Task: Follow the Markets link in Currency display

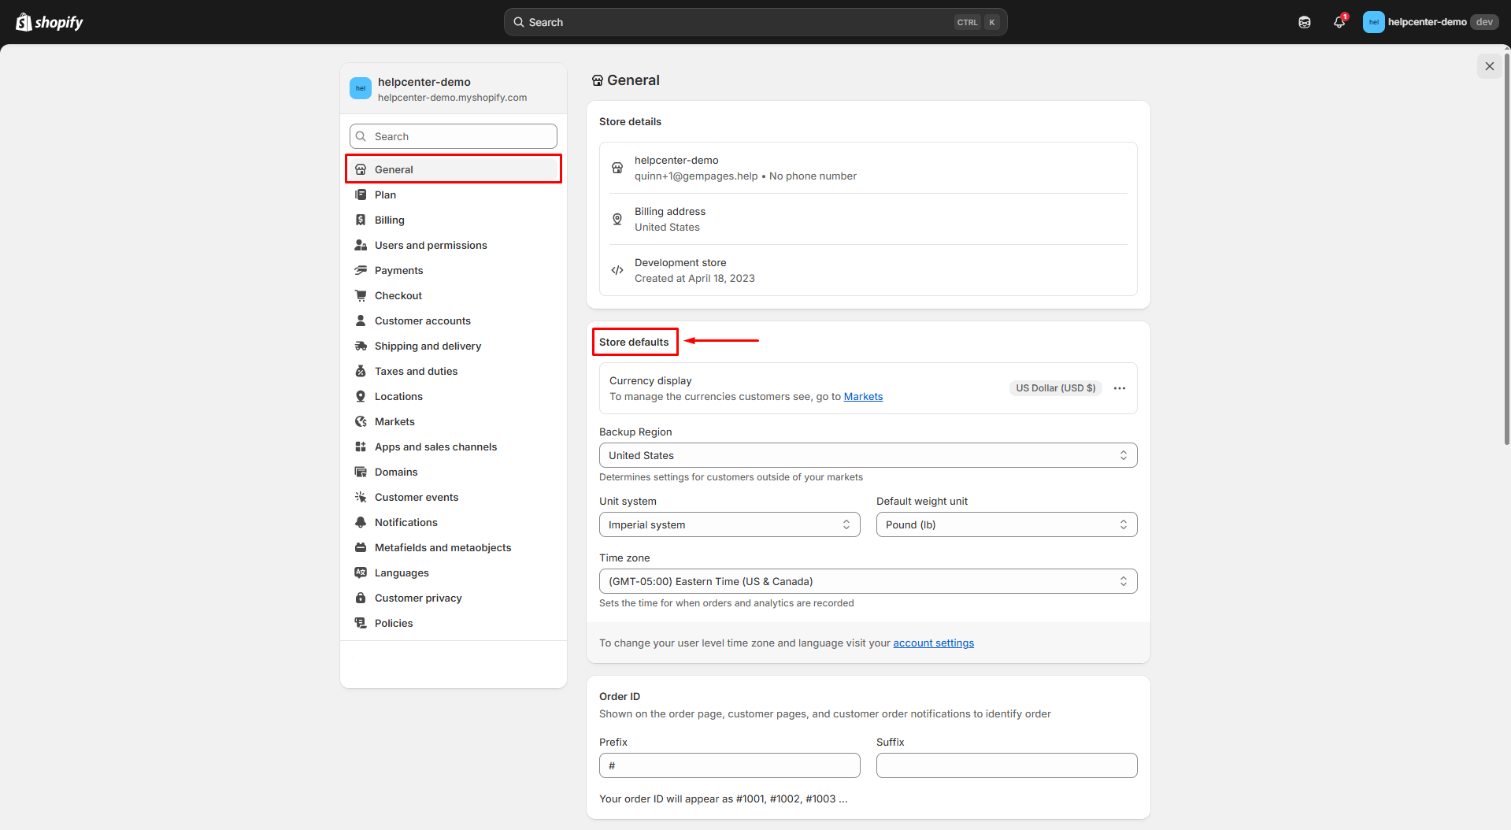Action: 863,397
